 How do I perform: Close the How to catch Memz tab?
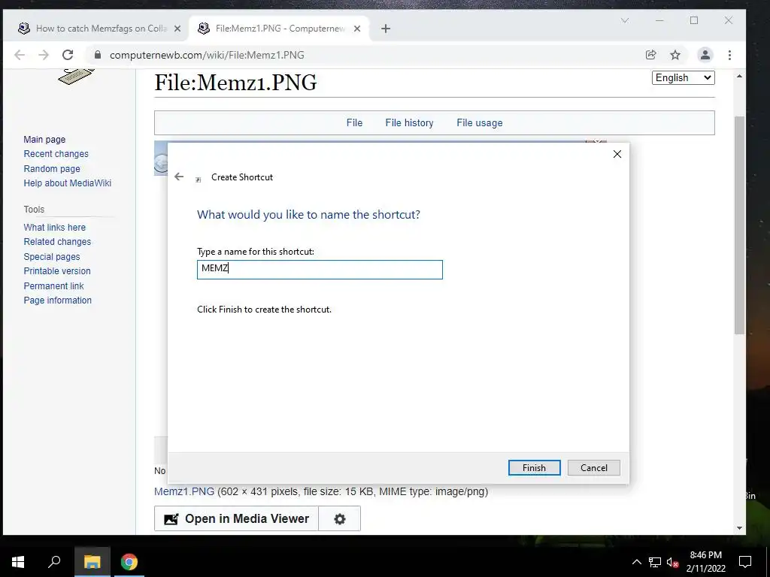tap(177, 29)
